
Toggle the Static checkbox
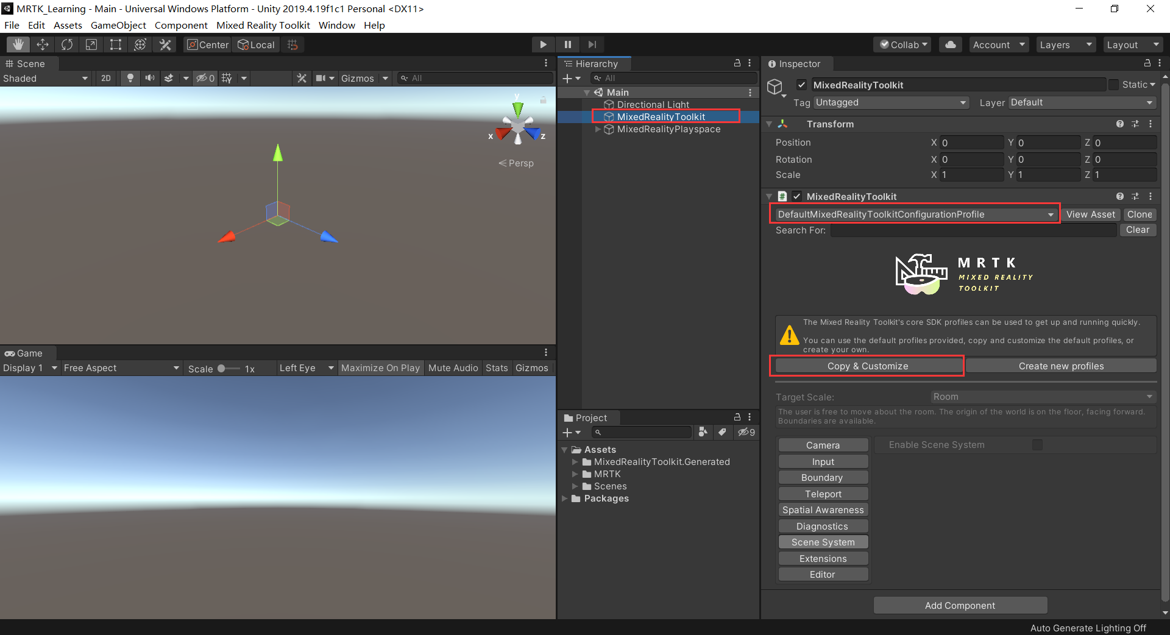point(1113,85)
